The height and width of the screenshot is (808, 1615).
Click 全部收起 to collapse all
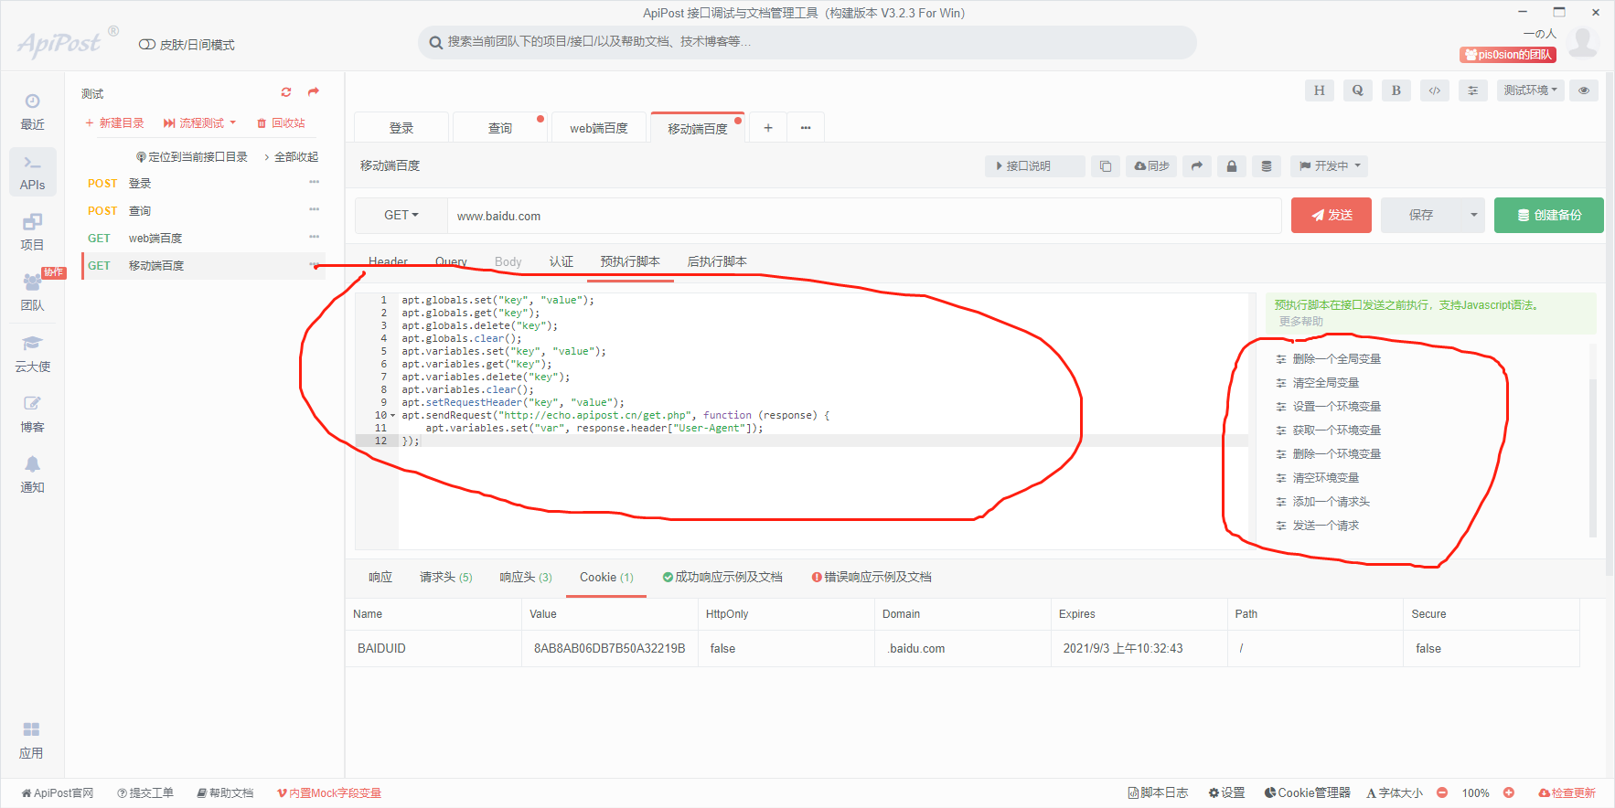(x=292, y=157)
